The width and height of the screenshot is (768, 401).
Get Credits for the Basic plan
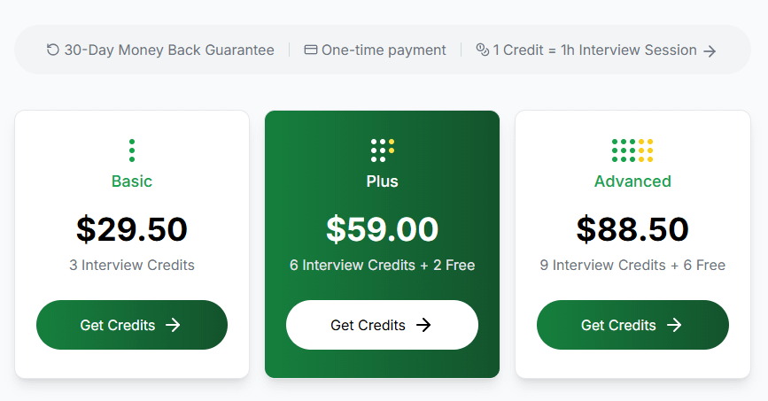[x=132, y=325]
